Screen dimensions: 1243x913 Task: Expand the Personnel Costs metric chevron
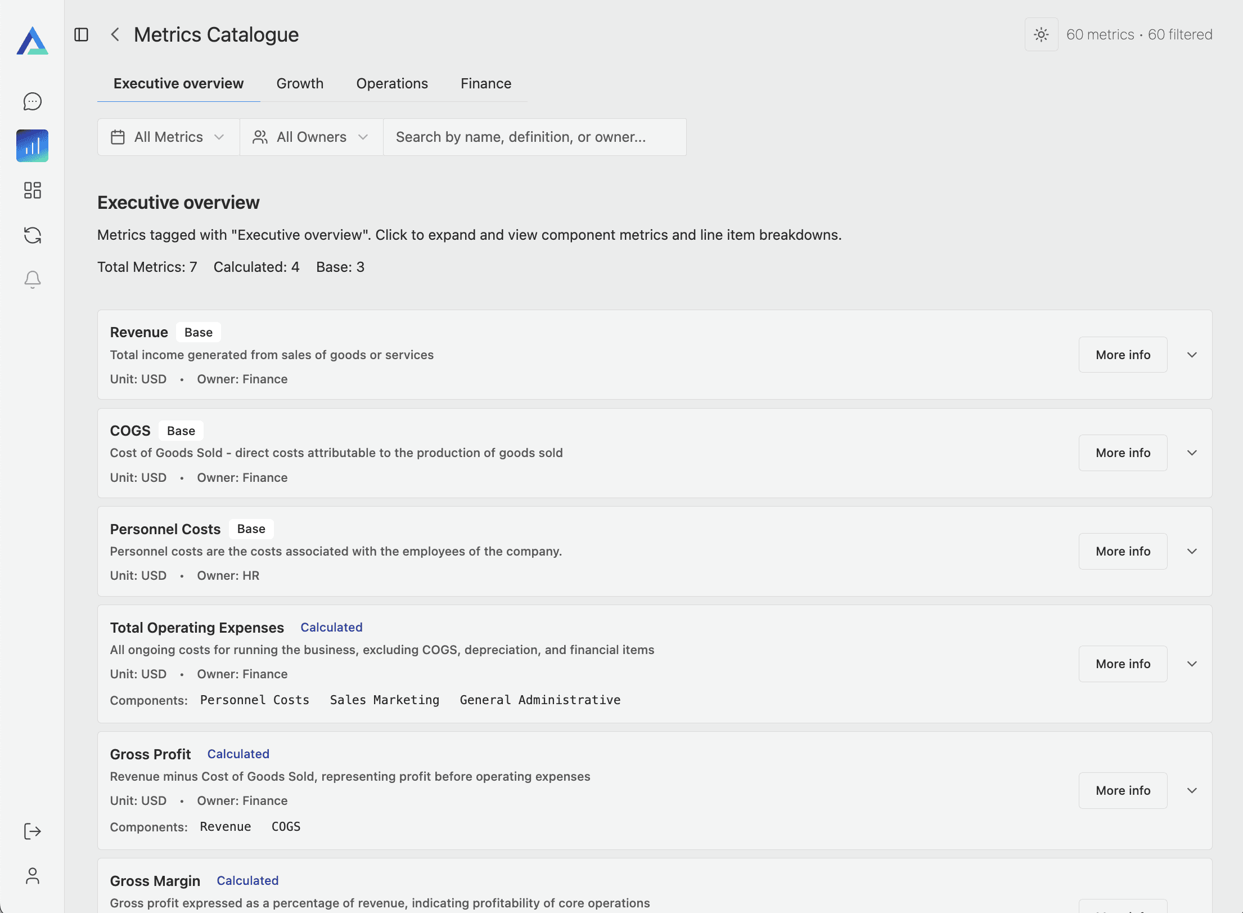pyautogui.click(x=1192, y=551)
